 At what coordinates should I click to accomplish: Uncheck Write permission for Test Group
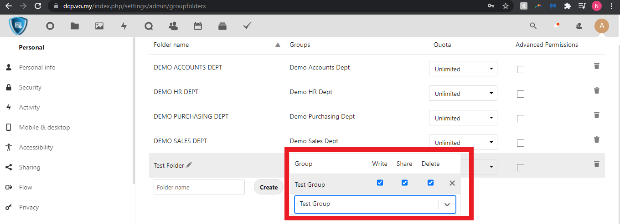380,183
